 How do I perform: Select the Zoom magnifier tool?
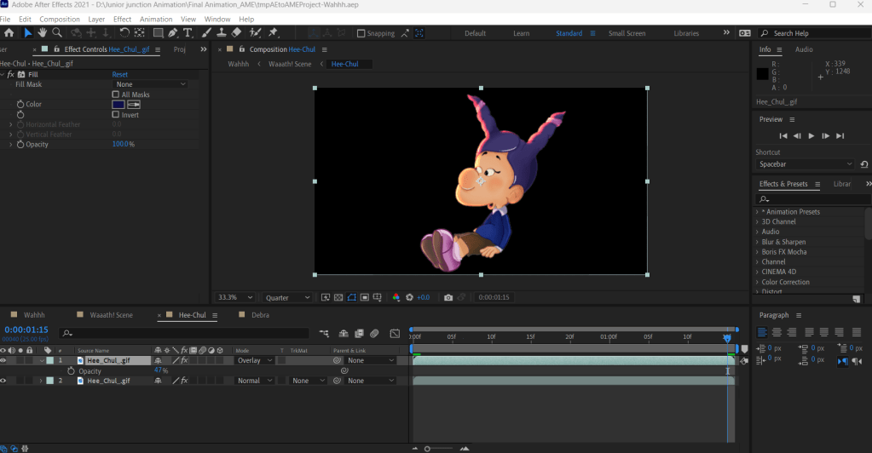pos(57,33)
